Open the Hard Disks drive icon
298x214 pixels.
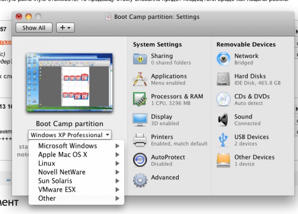[223, 79]
